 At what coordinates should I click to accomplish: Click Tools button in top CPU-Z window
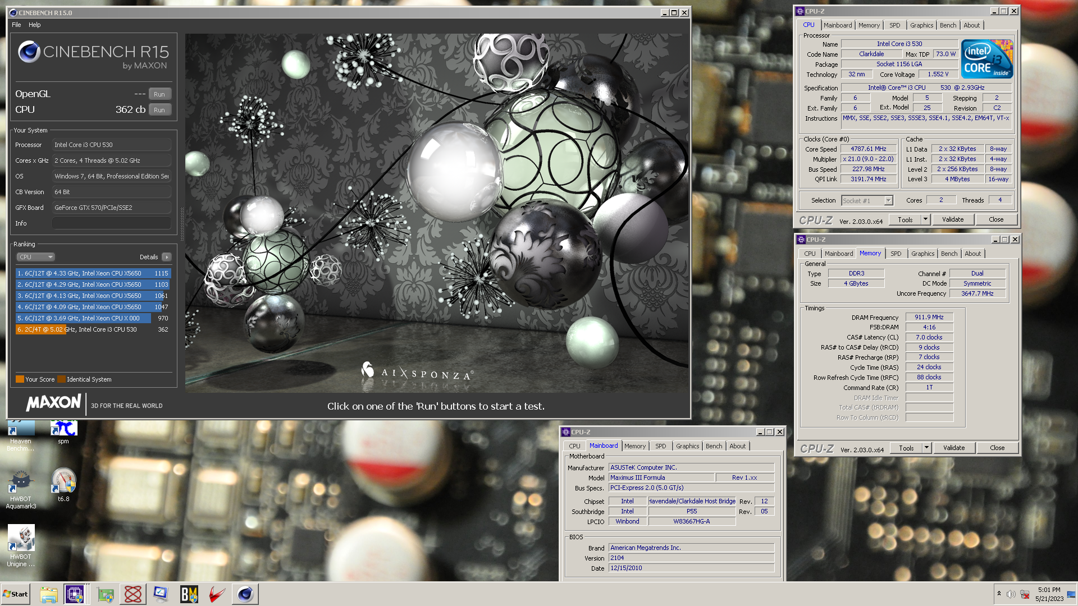[x=905, y=220]
